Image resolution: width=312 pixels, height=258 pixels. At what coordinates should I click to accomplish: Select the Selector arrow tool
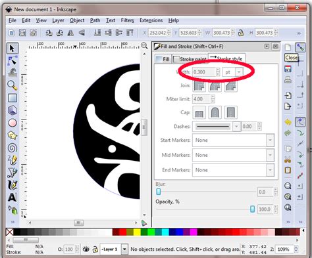click(12, 49)
